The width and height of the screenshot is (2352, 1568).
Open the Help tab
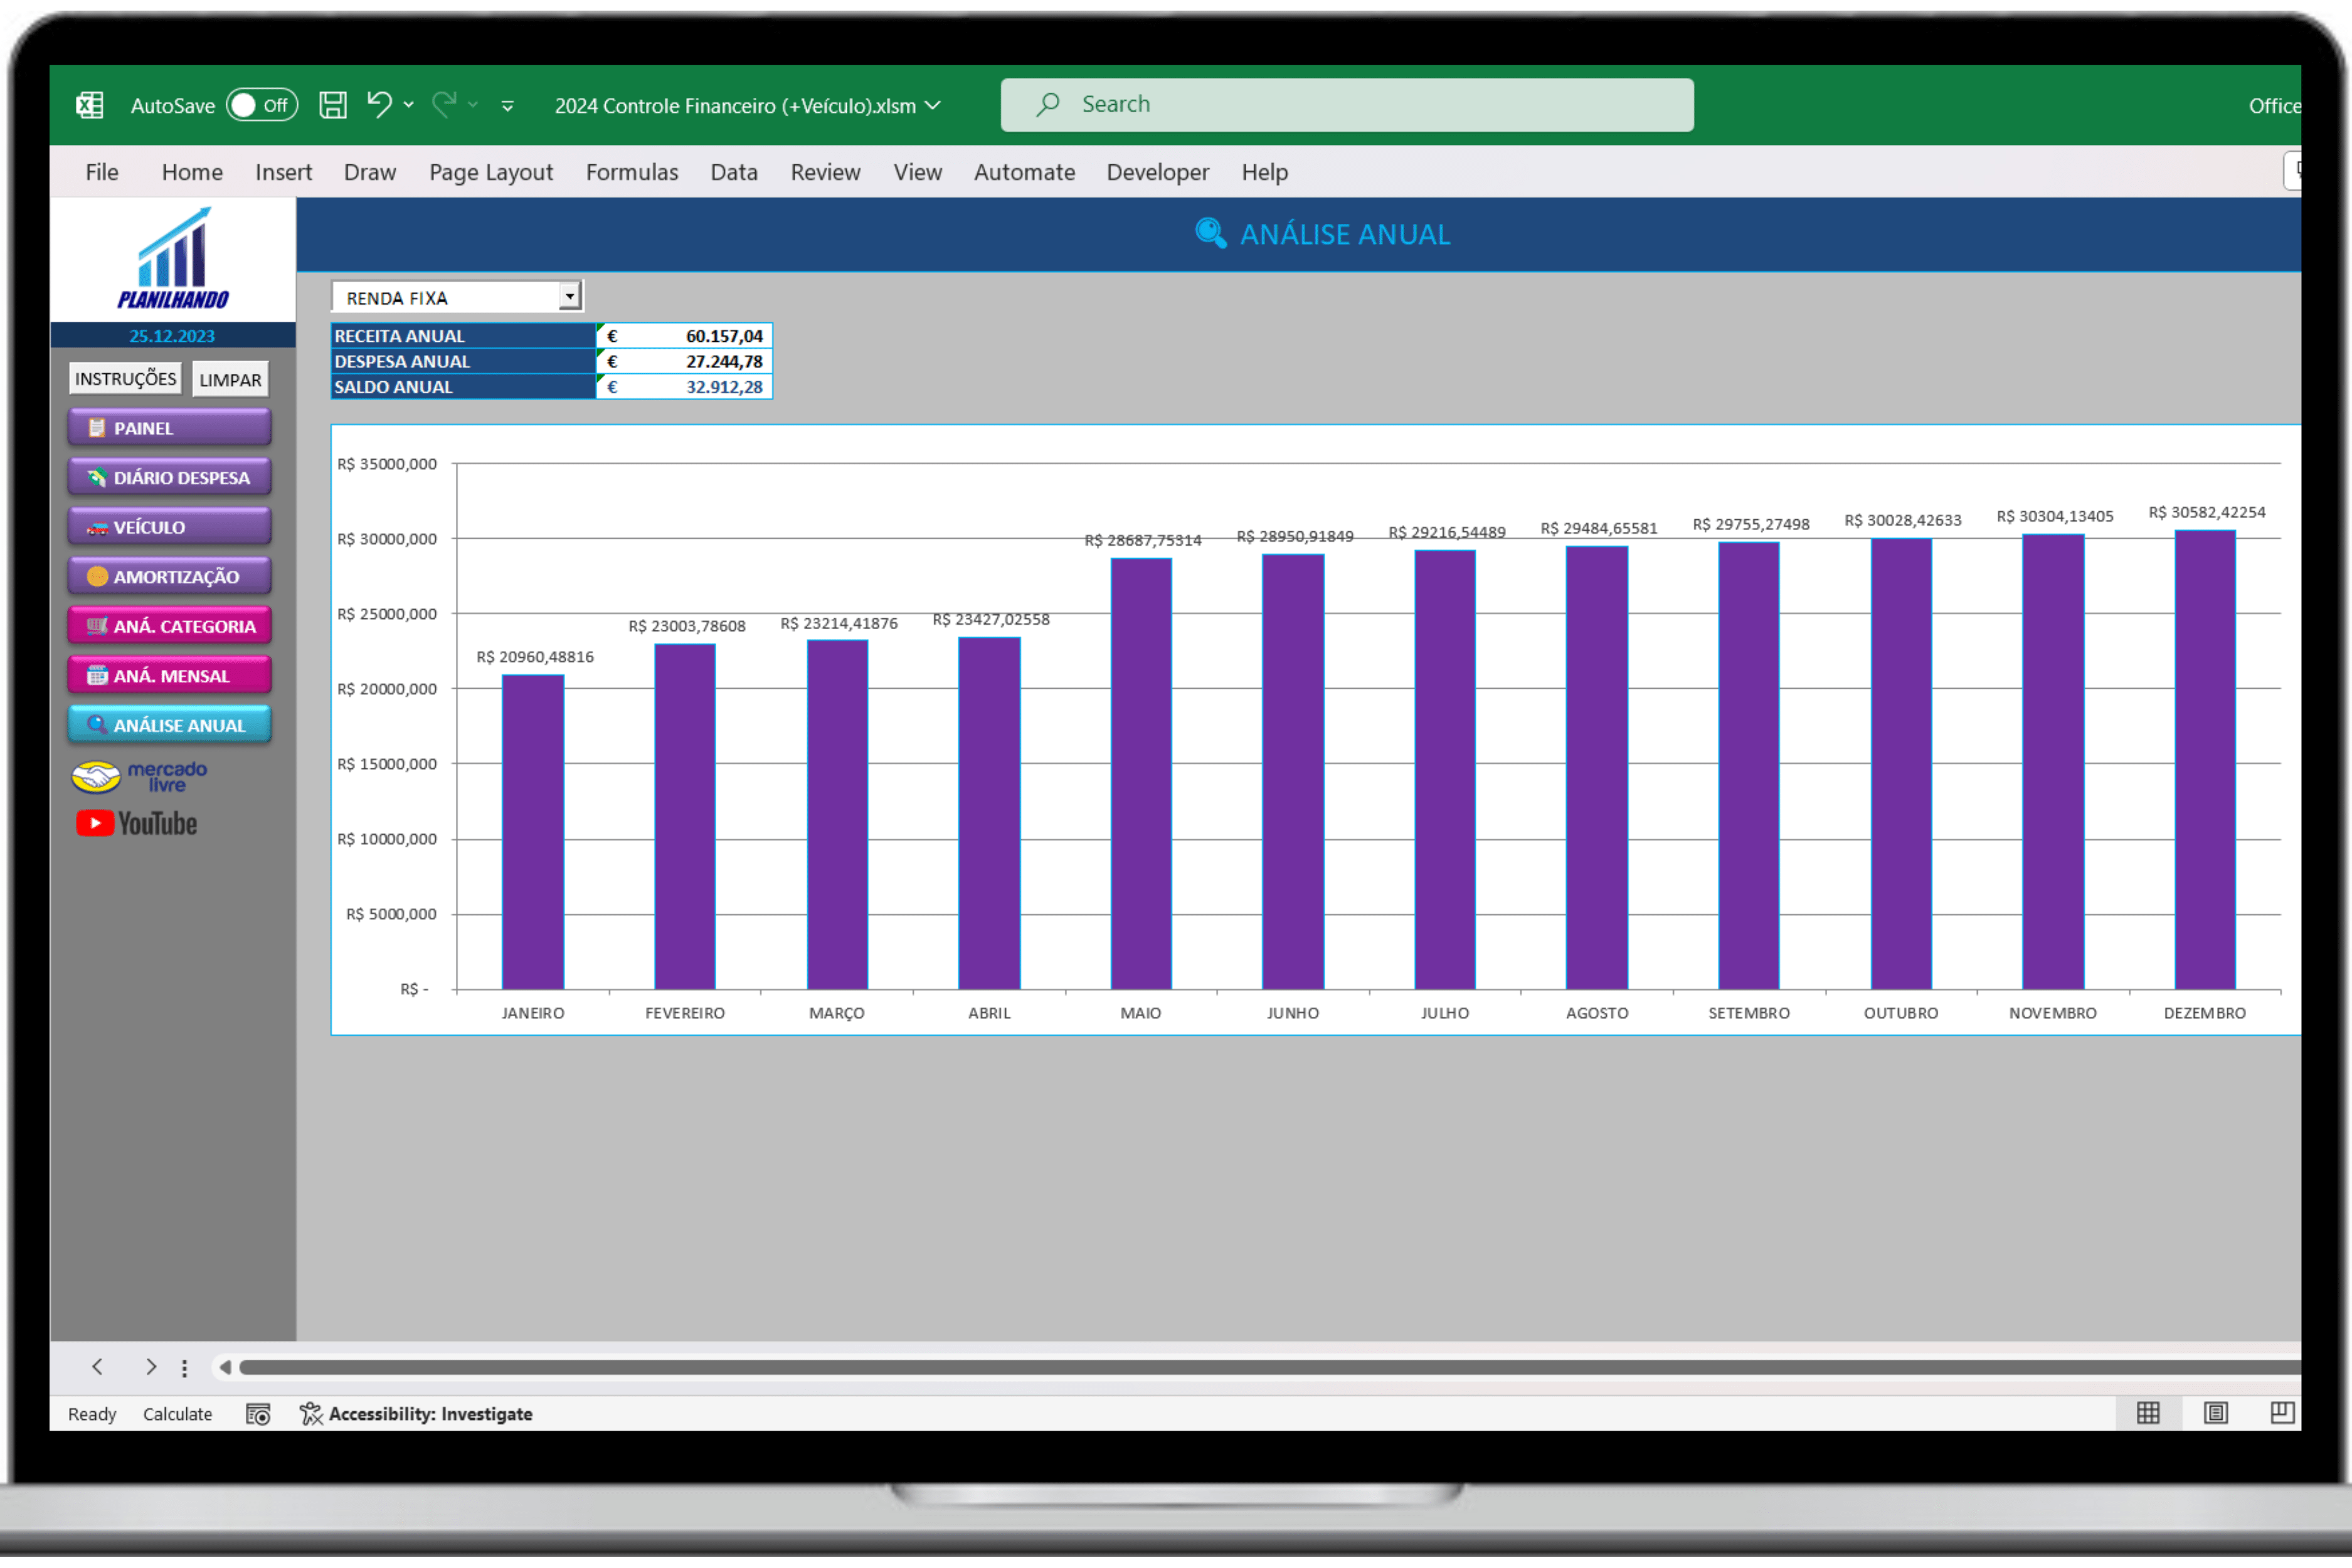click(1265, 172)
